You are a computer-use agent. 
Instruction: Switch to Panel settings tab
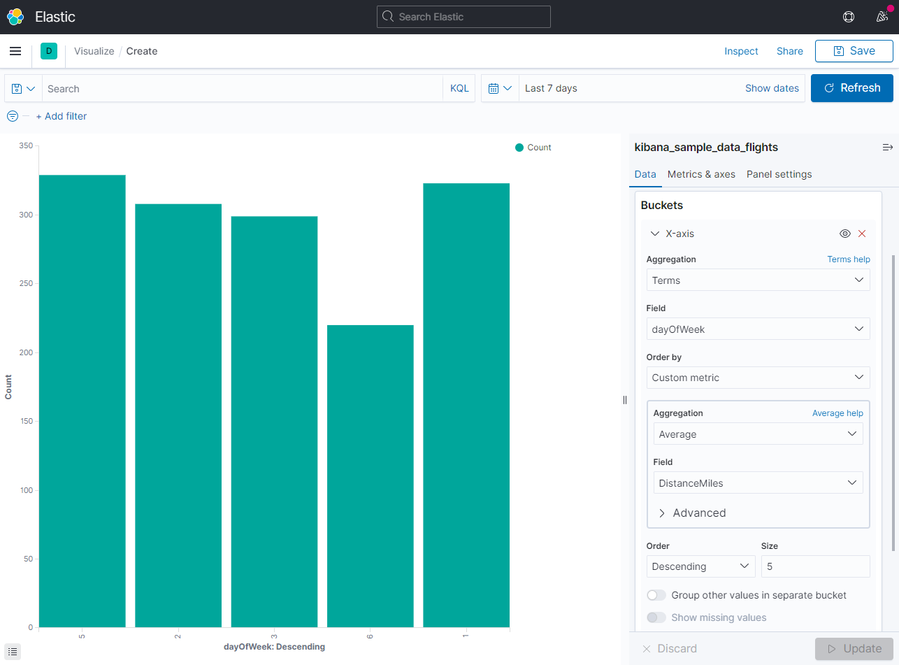[x=779, y=174]
